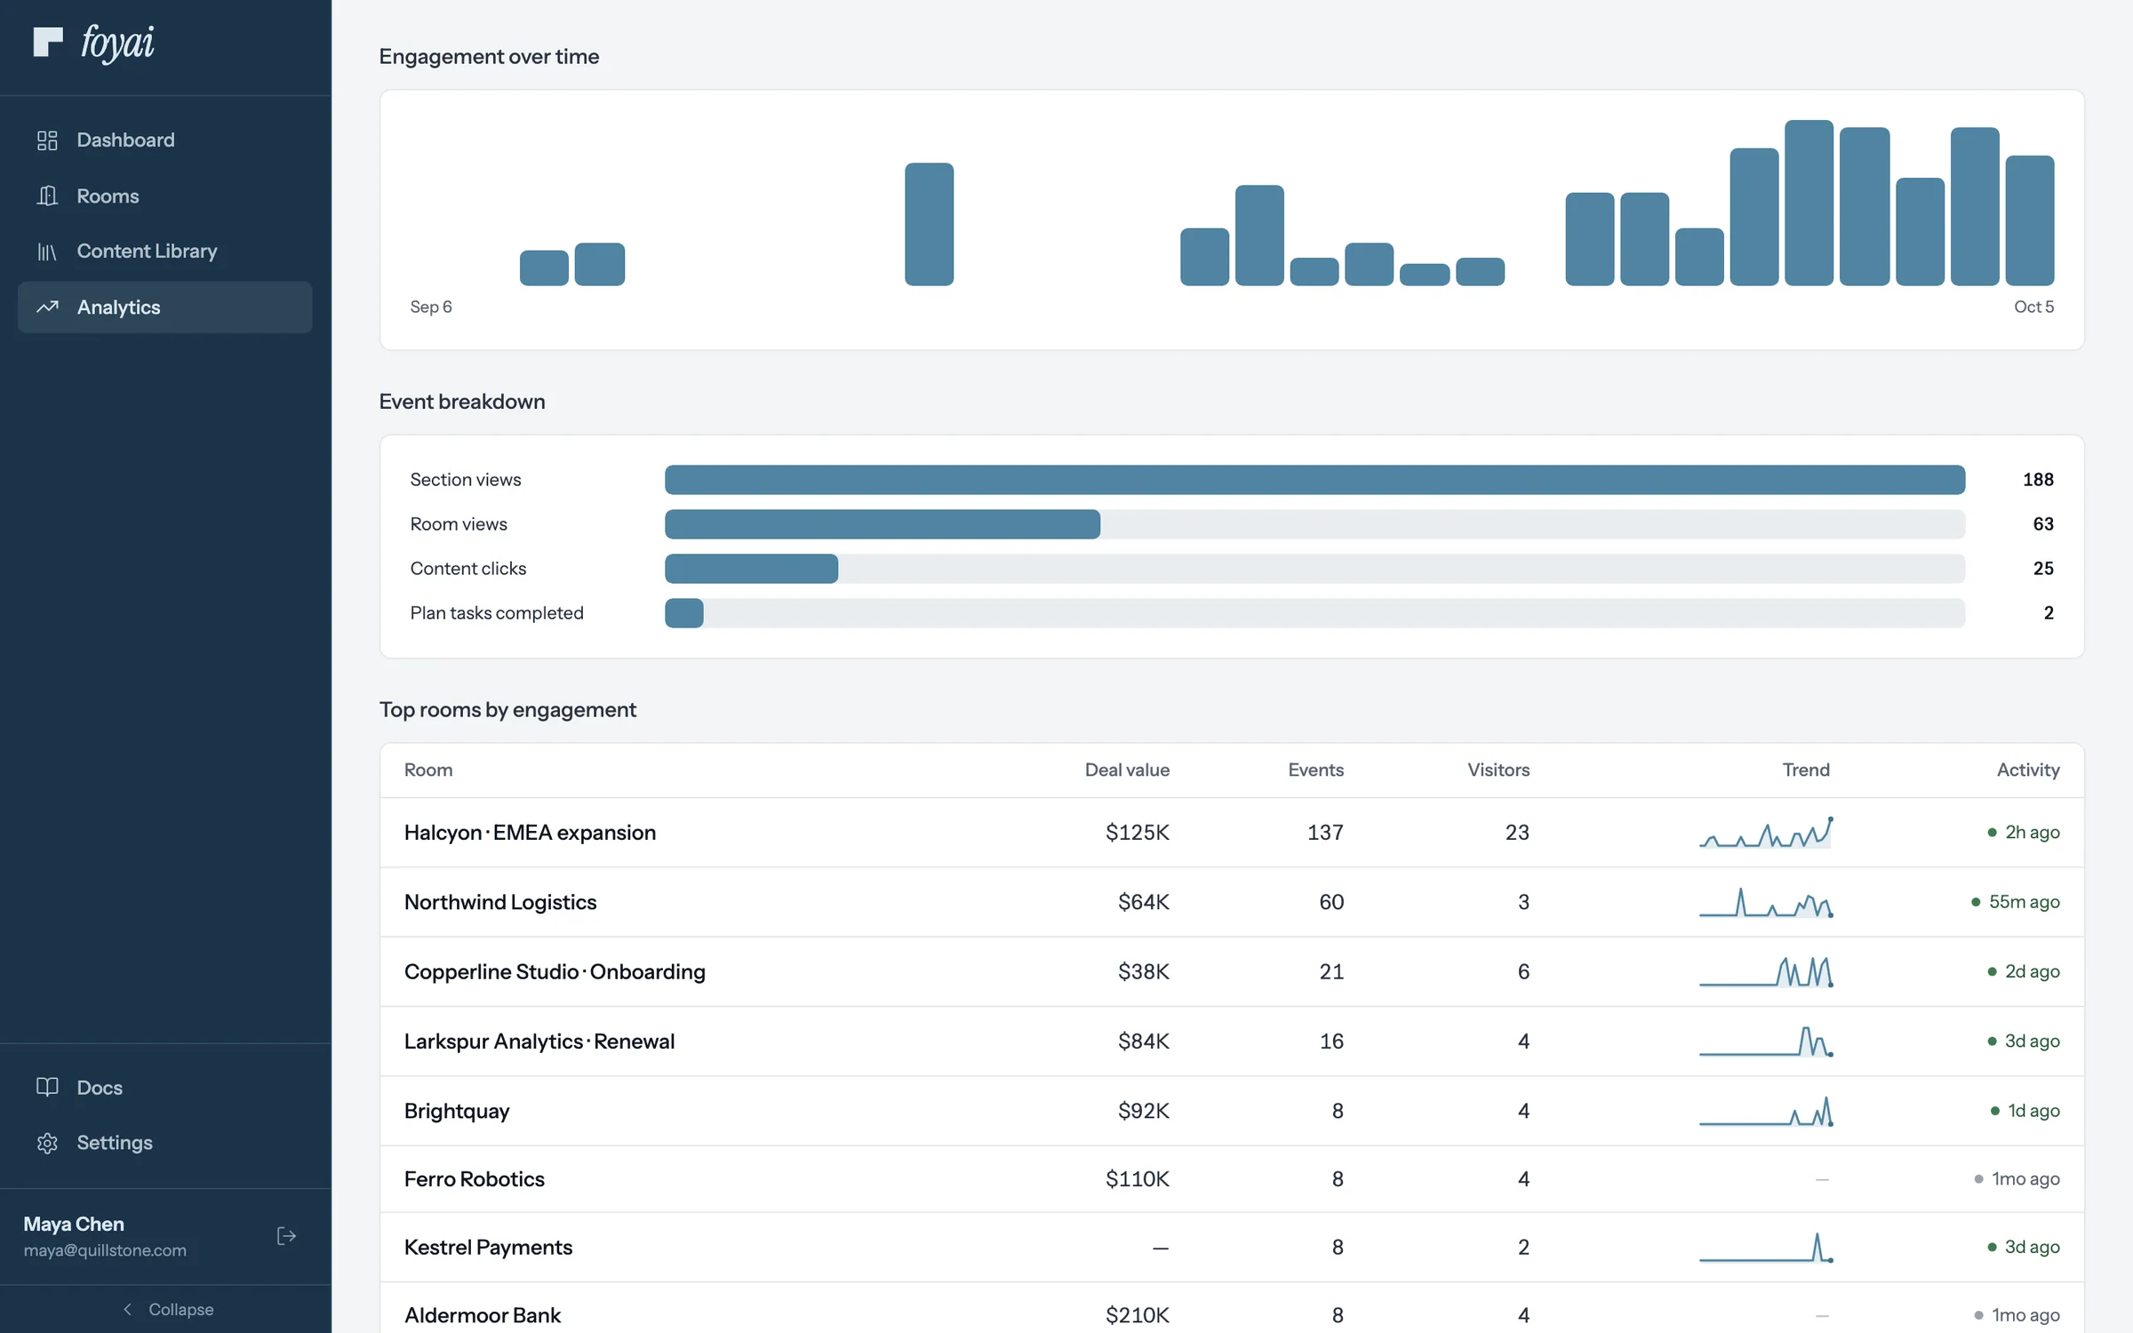Image resolution: width=2133 pixels, height=1333 pixels.
Task: Click the $210K deal value cell
Action: pos(1137,1315)
